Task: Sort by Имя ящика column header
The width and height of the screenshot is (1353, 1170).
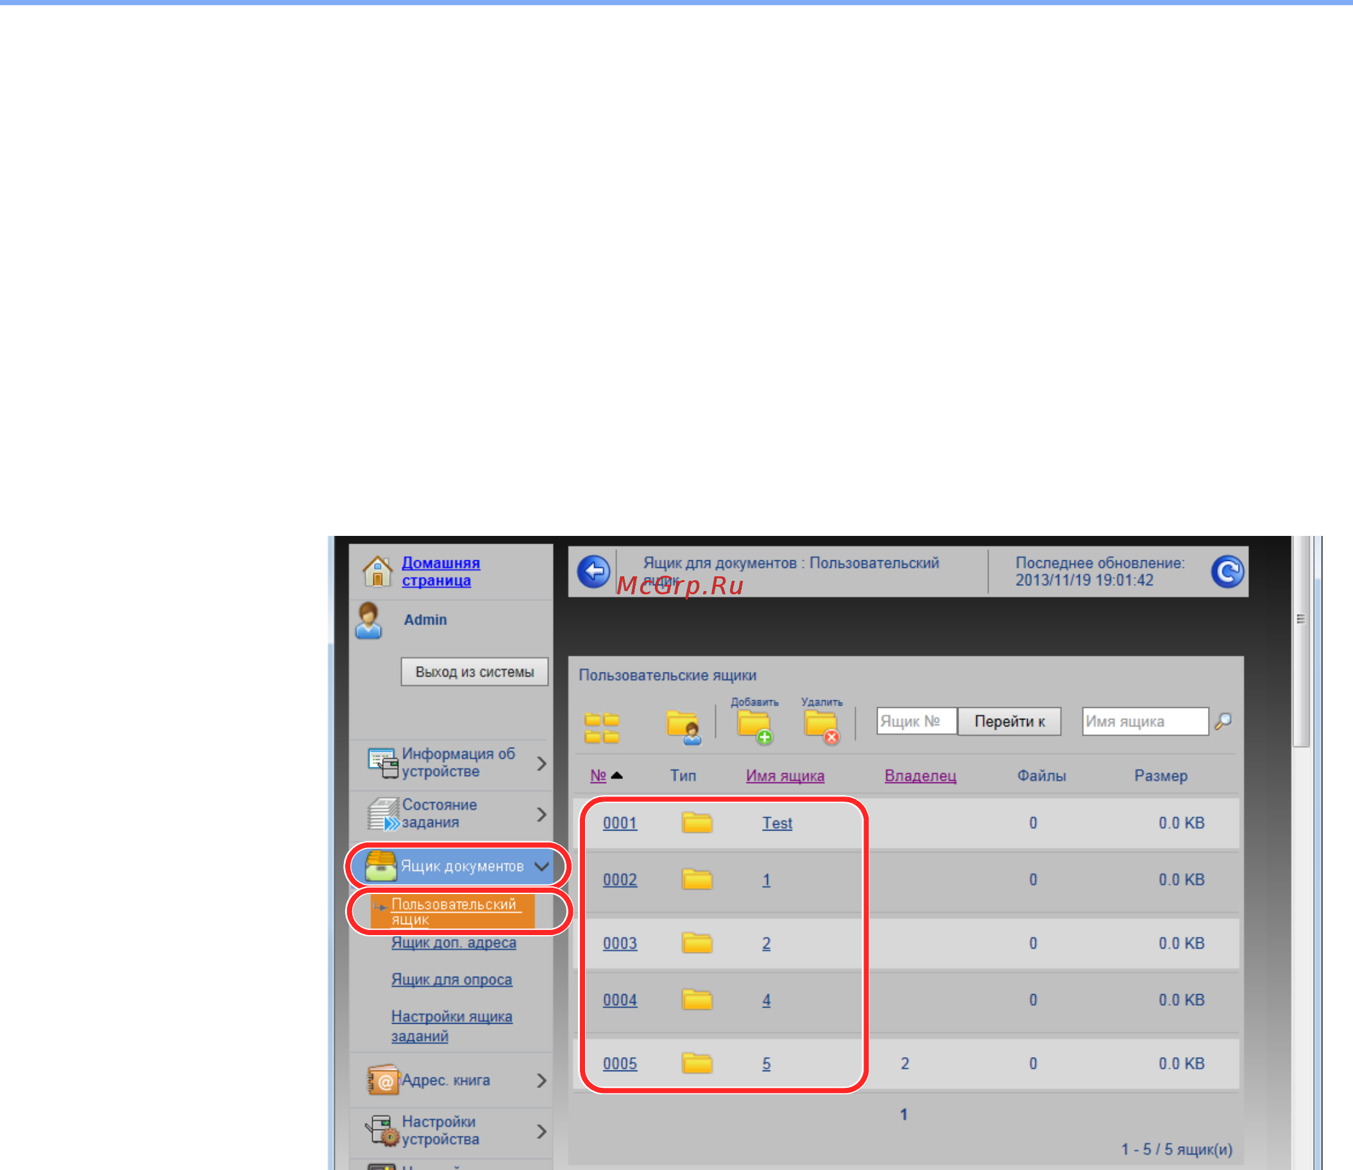Action: [785, 776]
